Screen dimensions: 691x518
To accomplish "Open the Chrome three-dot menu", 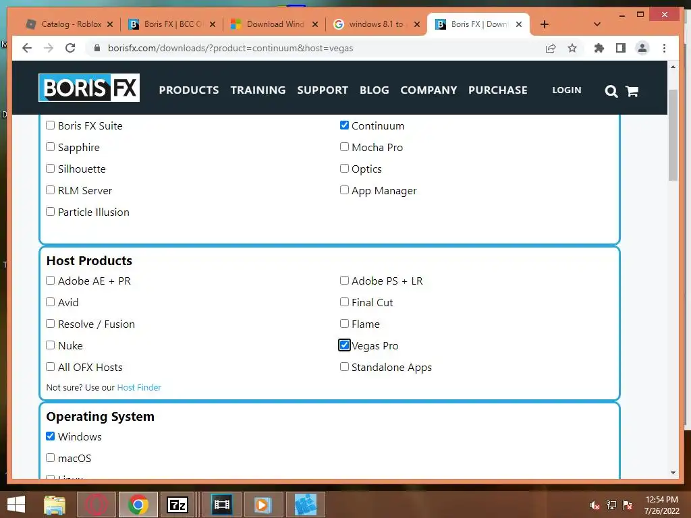I will [x=664, y=48].
